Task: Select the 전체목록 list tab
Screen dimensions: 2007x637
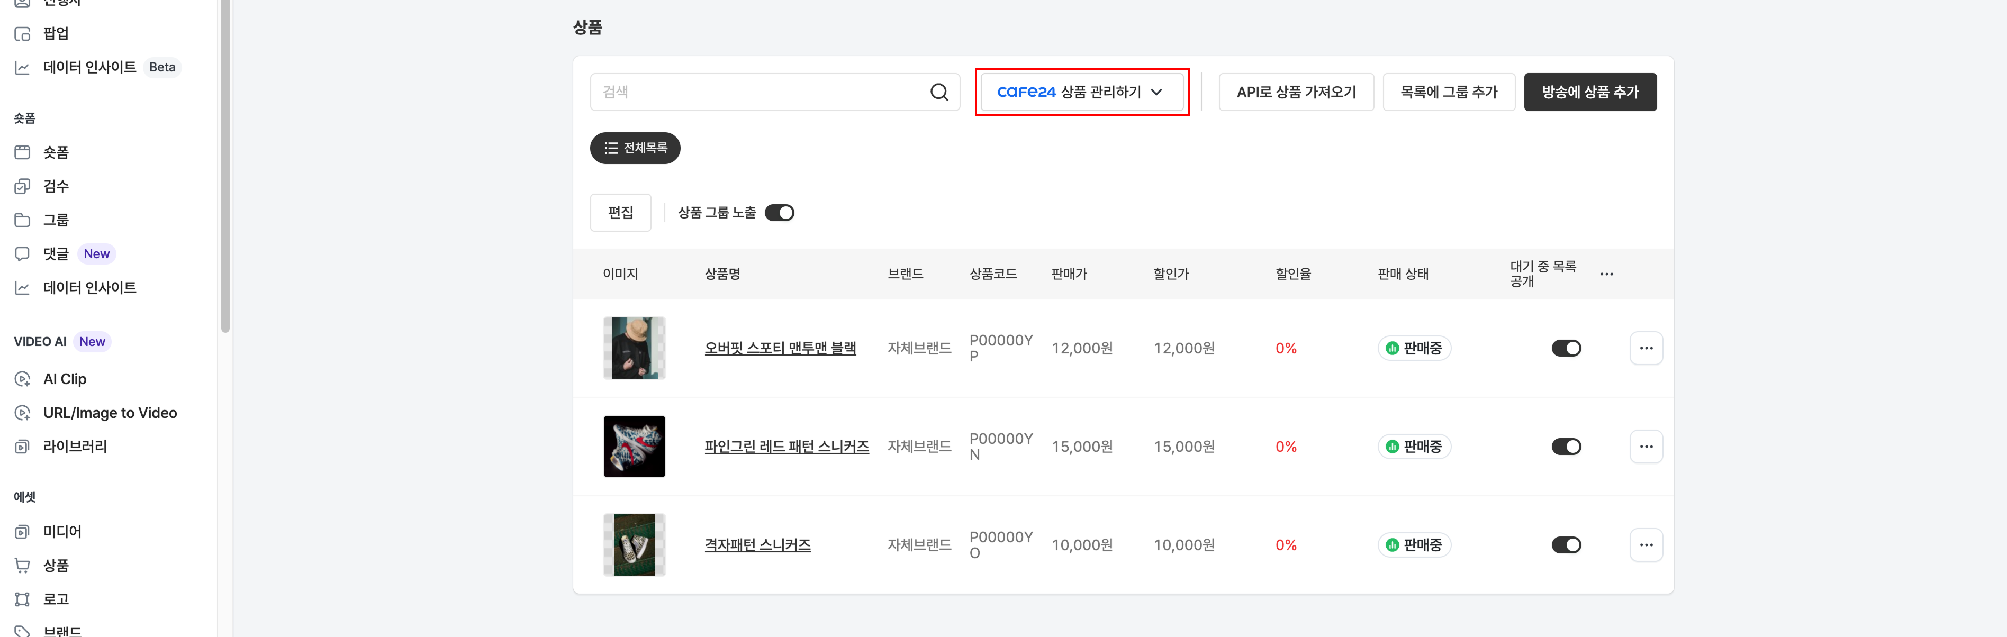Action: click(x=635, y=148)
